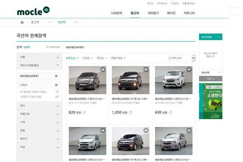Go to the home icon in breadcrumb
Image resolution: width=243 pixels, height=162 pixels.
pyautogui.click(x=22, y=22)
